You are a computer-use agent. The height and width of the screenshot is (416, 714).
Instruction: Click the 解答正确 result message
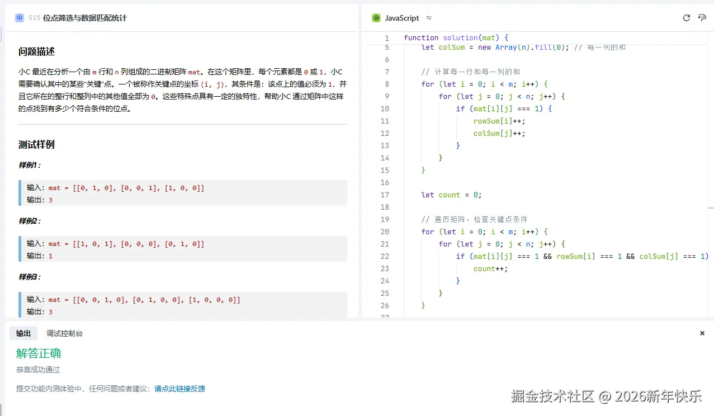39,353
